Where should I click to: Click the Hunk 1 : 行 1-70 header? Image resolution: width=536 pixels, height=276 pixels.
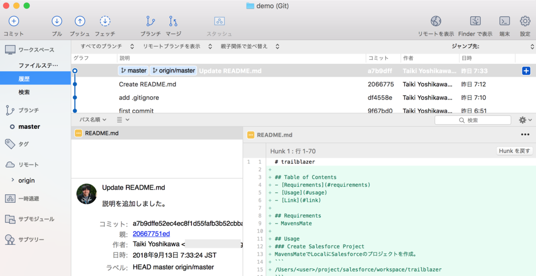tap(293, 151)
